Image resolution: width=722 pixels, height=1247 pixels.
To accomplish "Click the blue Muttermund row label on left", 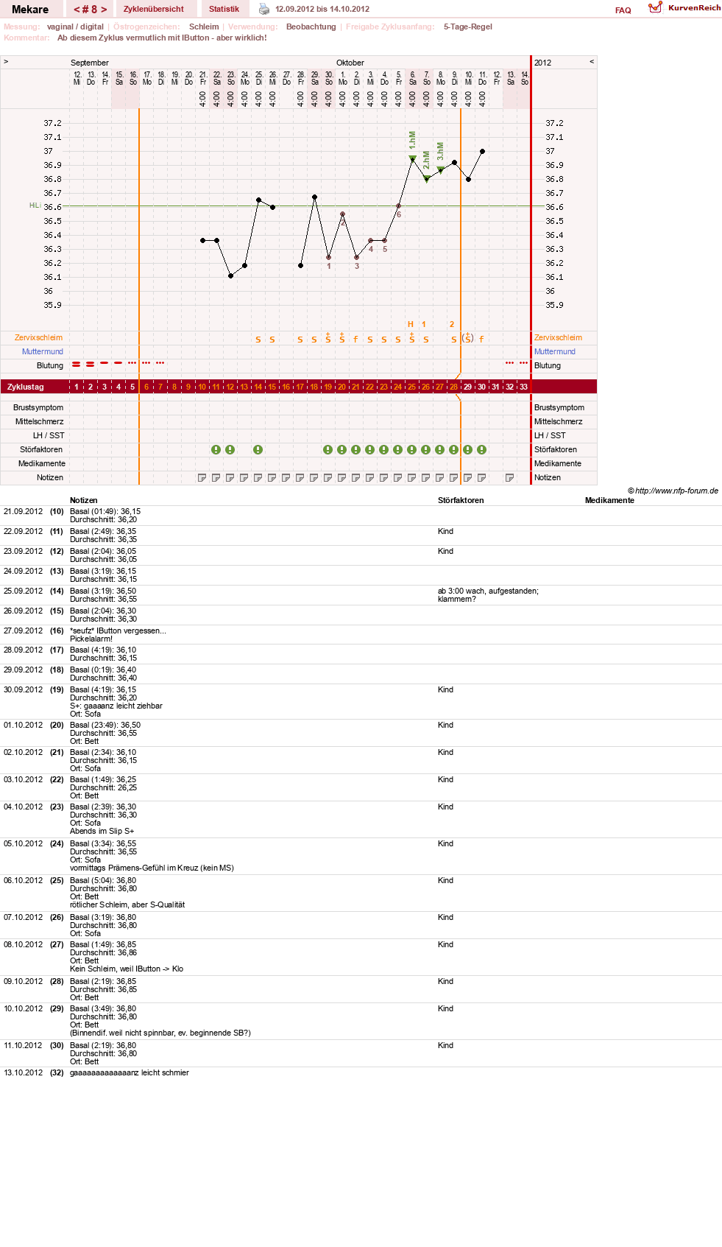I will pos(43,351).
